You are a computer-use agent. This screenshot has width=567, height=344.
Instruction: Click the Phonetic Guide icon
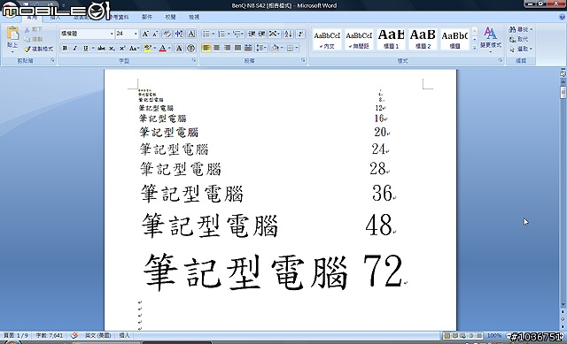coord(179,34)
